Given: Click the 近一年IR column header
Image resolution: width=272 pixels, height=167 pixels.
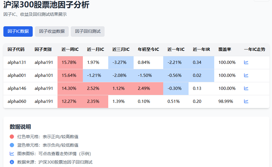Looking at the screenshot, I should tap(201, 49).
